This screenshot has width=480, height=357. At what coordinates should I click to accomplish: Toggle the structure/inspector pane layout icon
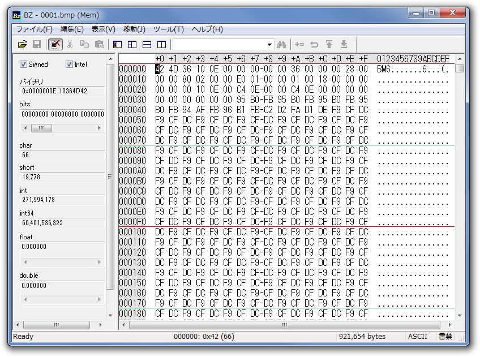pyautogui.click(x=118, y=45)
